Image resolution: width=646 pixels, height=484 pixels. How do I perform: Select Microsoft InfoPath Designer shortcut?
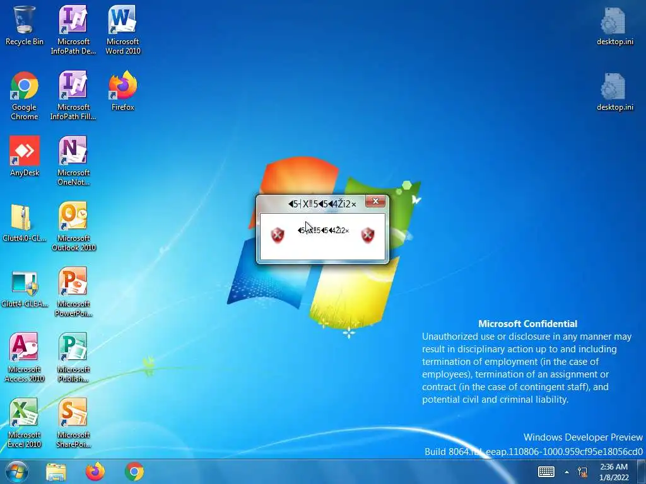click(73, 30)
